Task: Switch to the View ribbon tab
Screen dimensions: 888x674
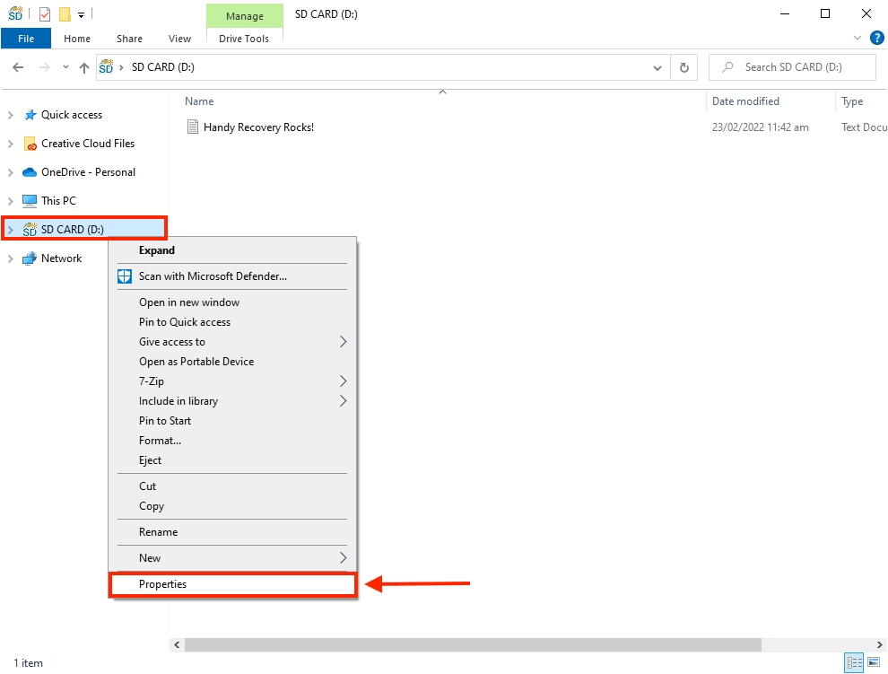Action: (179, 39)
